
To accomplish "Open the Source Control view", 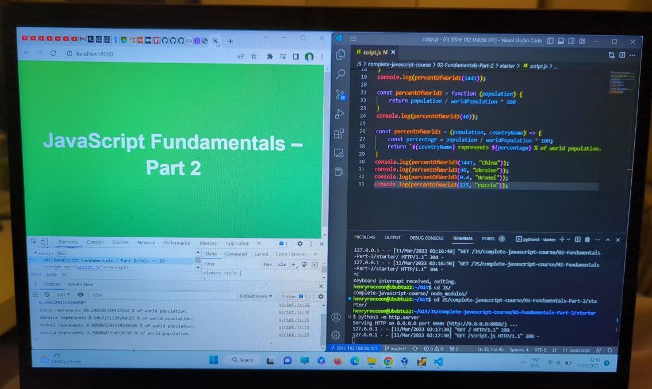I will pos(340,94).
